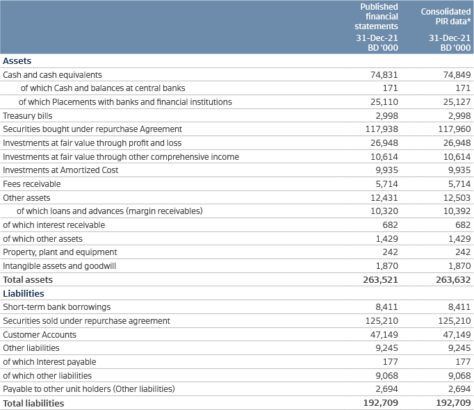The image size is (474, 410).
Task: Click 'Payable to other unit holders' row label
Action: 89,389
